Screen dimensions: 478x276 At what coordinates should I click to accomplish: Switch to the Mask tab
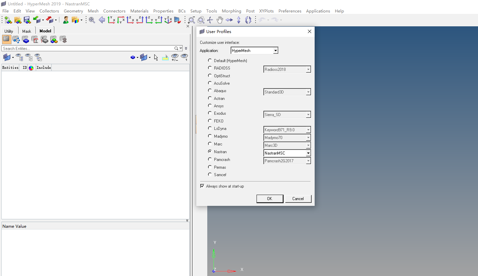[x=27, y=31]
